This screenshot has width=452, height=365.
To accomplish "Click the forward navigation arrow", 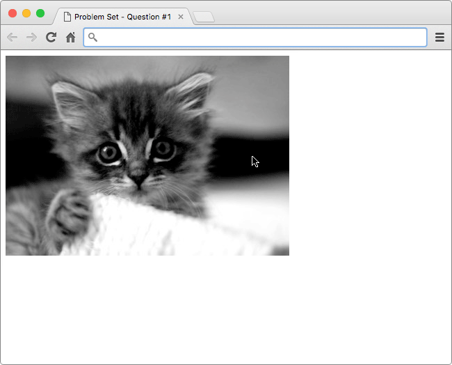I will pos(31,38).
